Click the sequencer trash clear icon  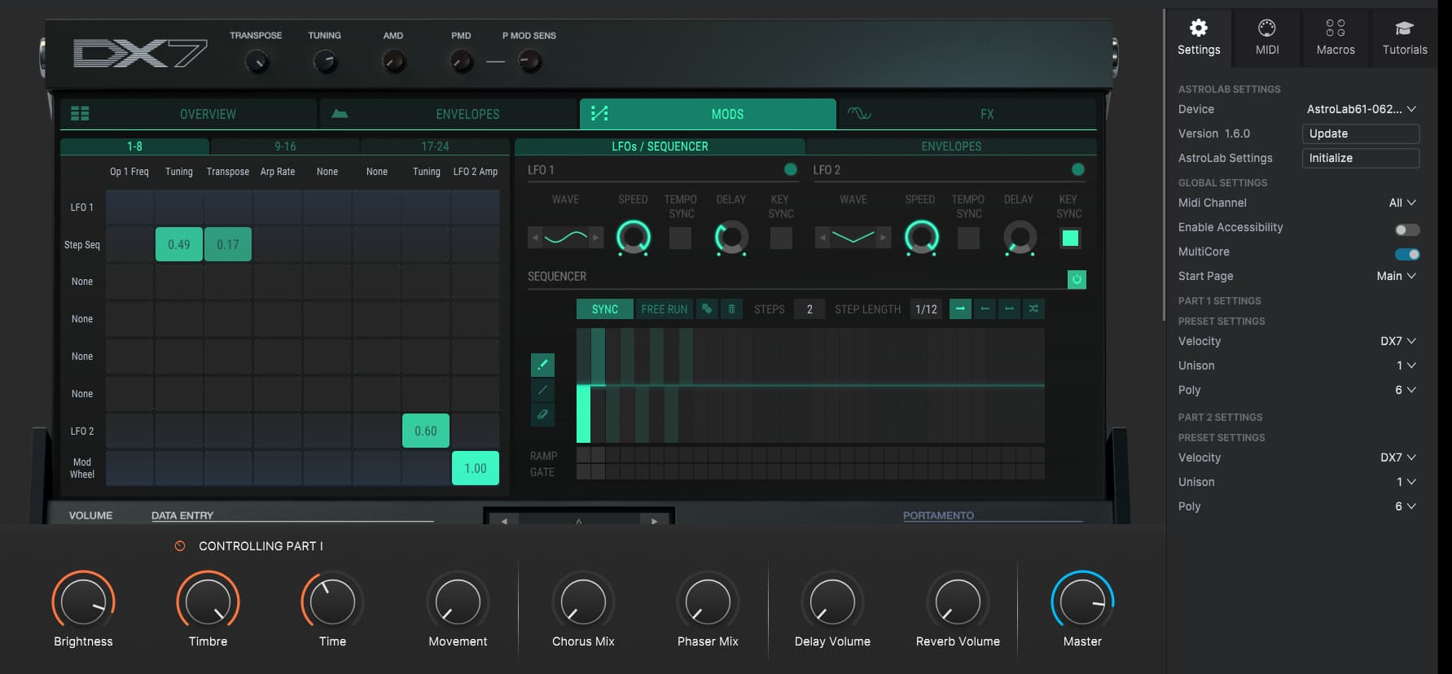point(731,309)
